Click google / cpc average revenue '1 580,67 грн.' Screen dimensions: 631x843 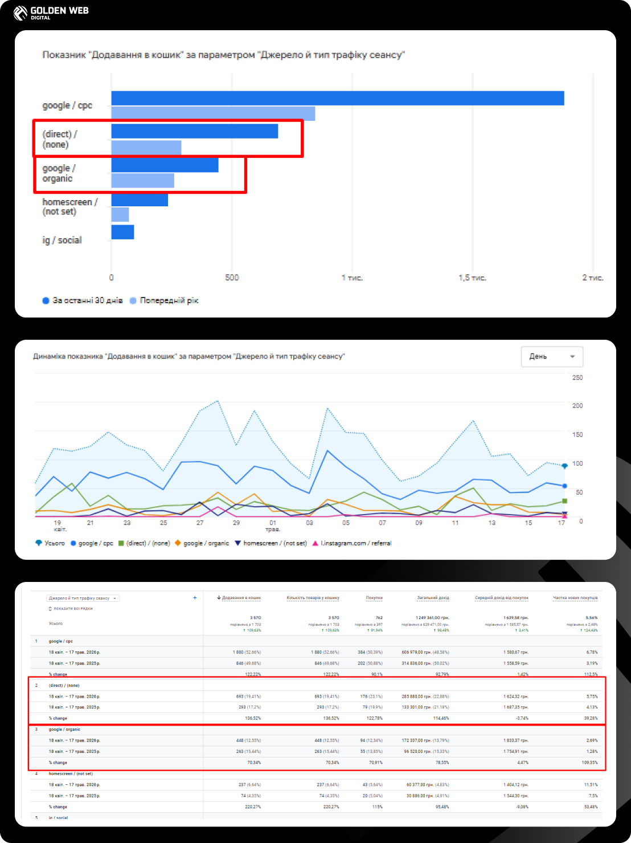[x=516, y=652]
